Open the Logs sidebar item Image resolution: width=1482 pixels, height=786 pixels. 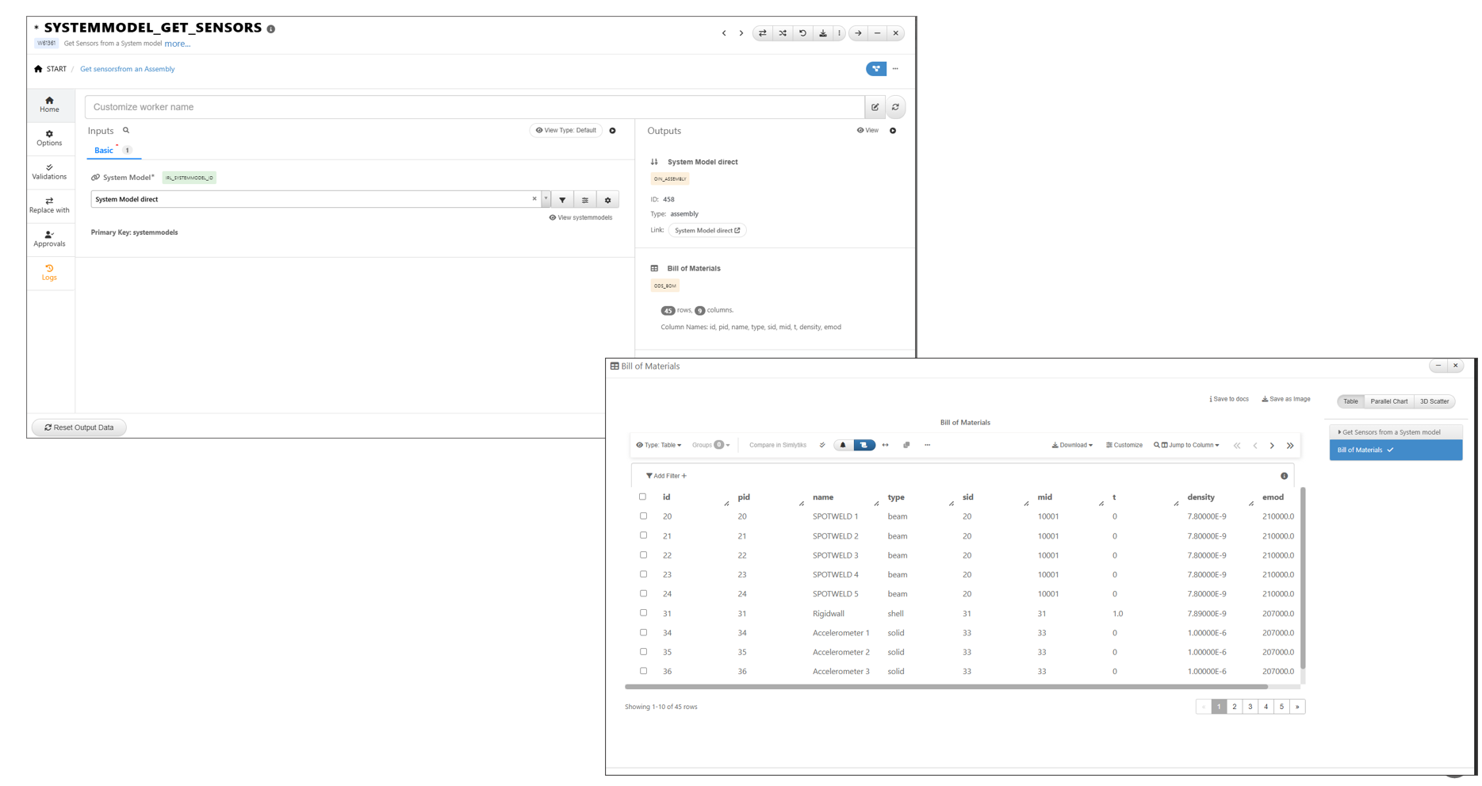pos(49,272)
